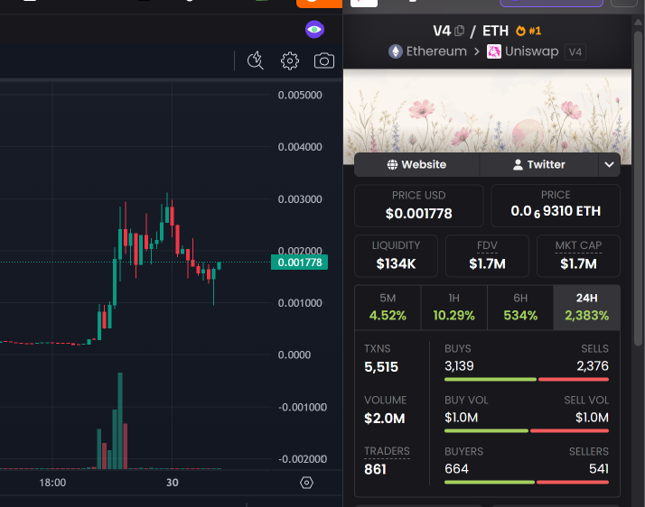The width and height of the screenshot is (645, 507).
Task: Click the trending fire #1 badge
Action: (529, 31)
